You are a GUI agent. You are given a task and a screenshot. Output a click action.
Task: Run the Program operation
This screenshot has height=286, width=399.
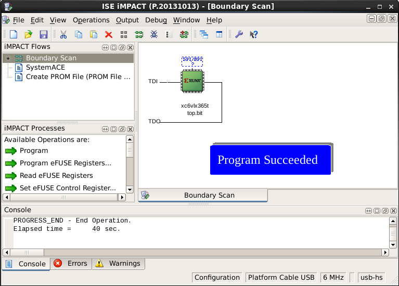(x=33, y=151)
